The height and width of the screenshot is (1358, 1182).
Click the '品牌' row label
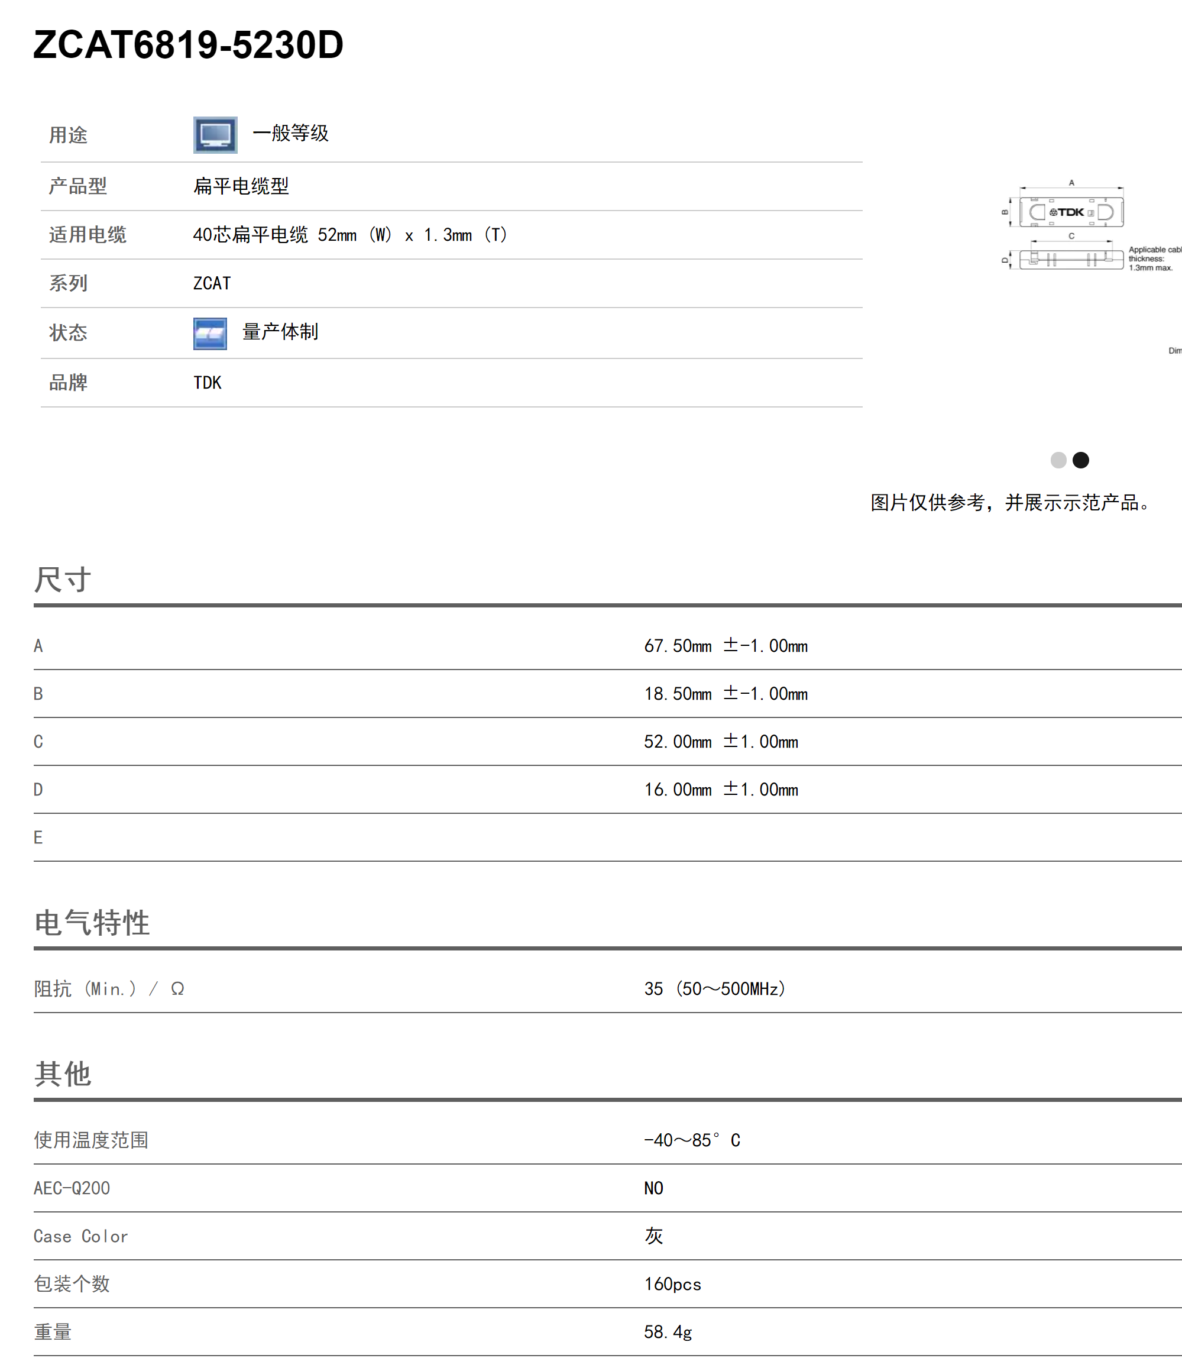coord(68,383)
